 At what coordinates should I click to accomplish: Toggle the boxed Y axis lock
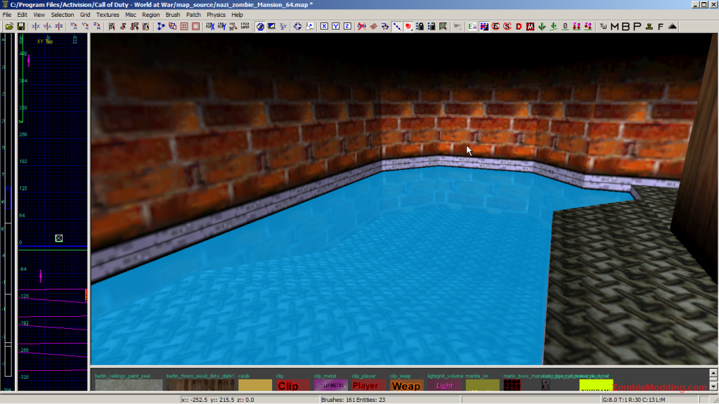336,27
